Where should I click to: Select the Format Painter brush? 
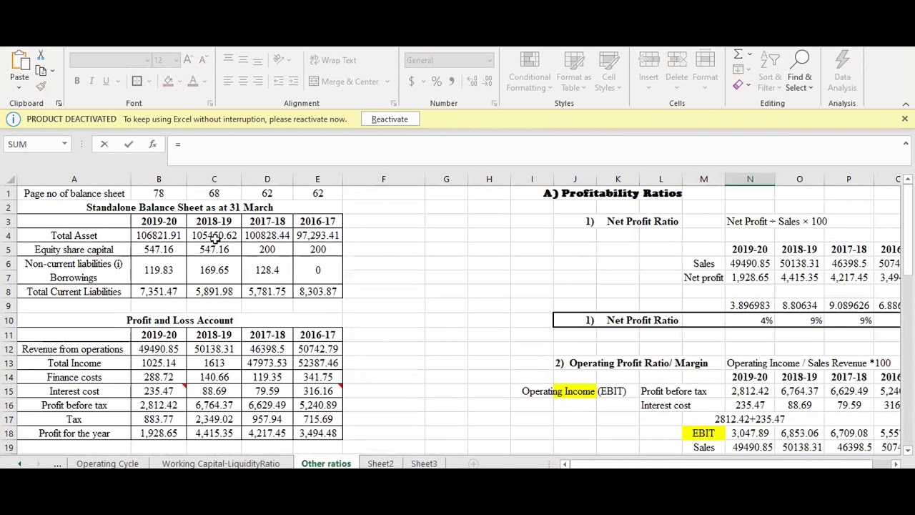click(41, 86)
